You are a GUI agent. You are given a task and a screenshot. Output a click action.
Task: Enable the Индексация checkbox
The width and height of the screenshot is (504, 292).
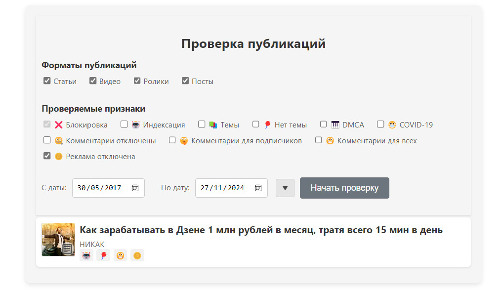tap(124, 124)
